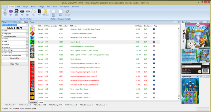
Task: Open the Export ribbon tab
Action: coord(33,7)
